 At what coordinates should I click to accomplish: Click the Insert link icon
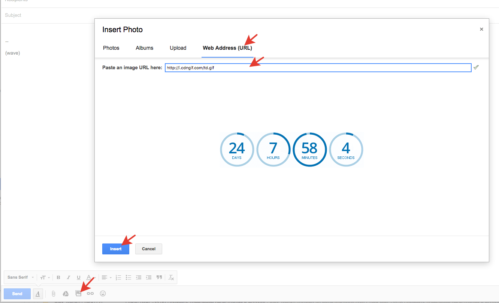point(90,293)
